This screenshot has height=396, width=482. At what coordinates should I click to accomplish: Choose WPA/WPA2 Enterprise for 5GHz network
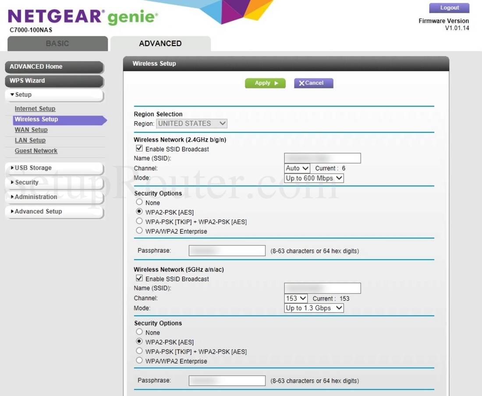tap(139, 361)
